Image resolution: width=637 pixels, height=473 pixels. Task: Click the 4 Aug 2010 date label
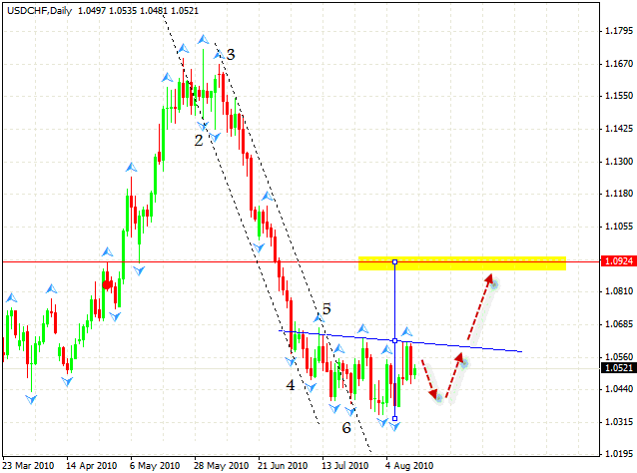coord(409,465)
